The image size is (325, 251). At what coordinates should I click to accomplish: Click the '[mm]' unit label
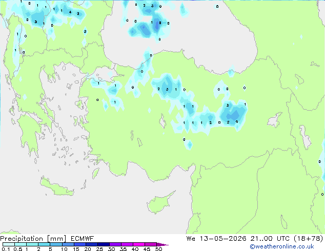56,239
